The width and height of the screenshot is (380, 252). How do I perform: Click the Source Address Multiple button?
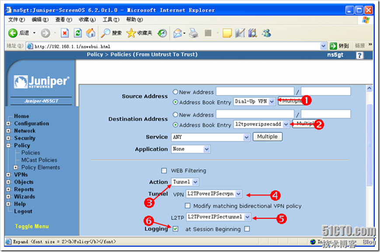point(292,101)
